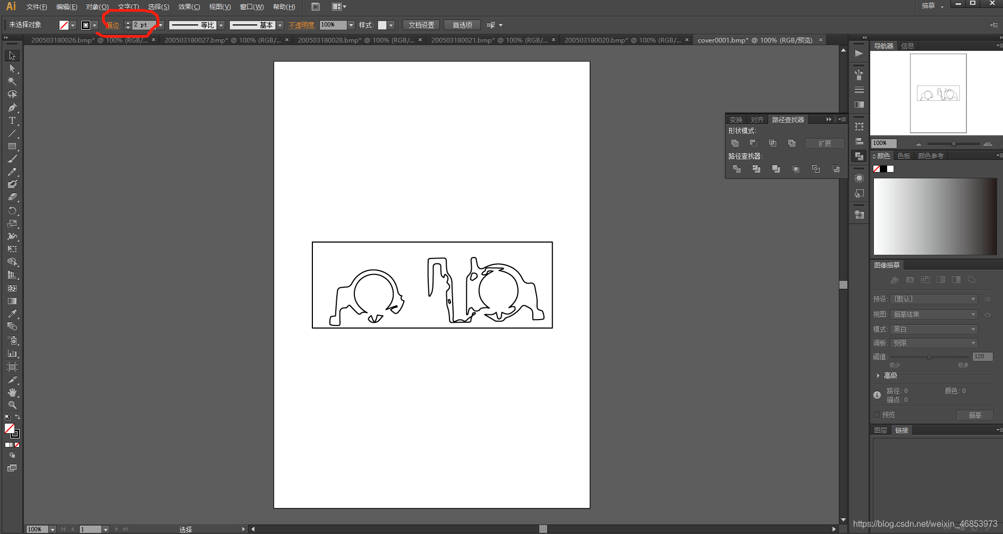
Task: Open the opacity 100% dropdown arrow
Action: click(351, 25)
